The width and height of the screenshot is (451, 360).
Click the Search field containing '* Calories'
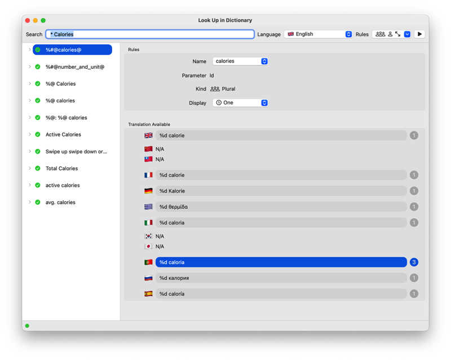(x=150, y=34)
